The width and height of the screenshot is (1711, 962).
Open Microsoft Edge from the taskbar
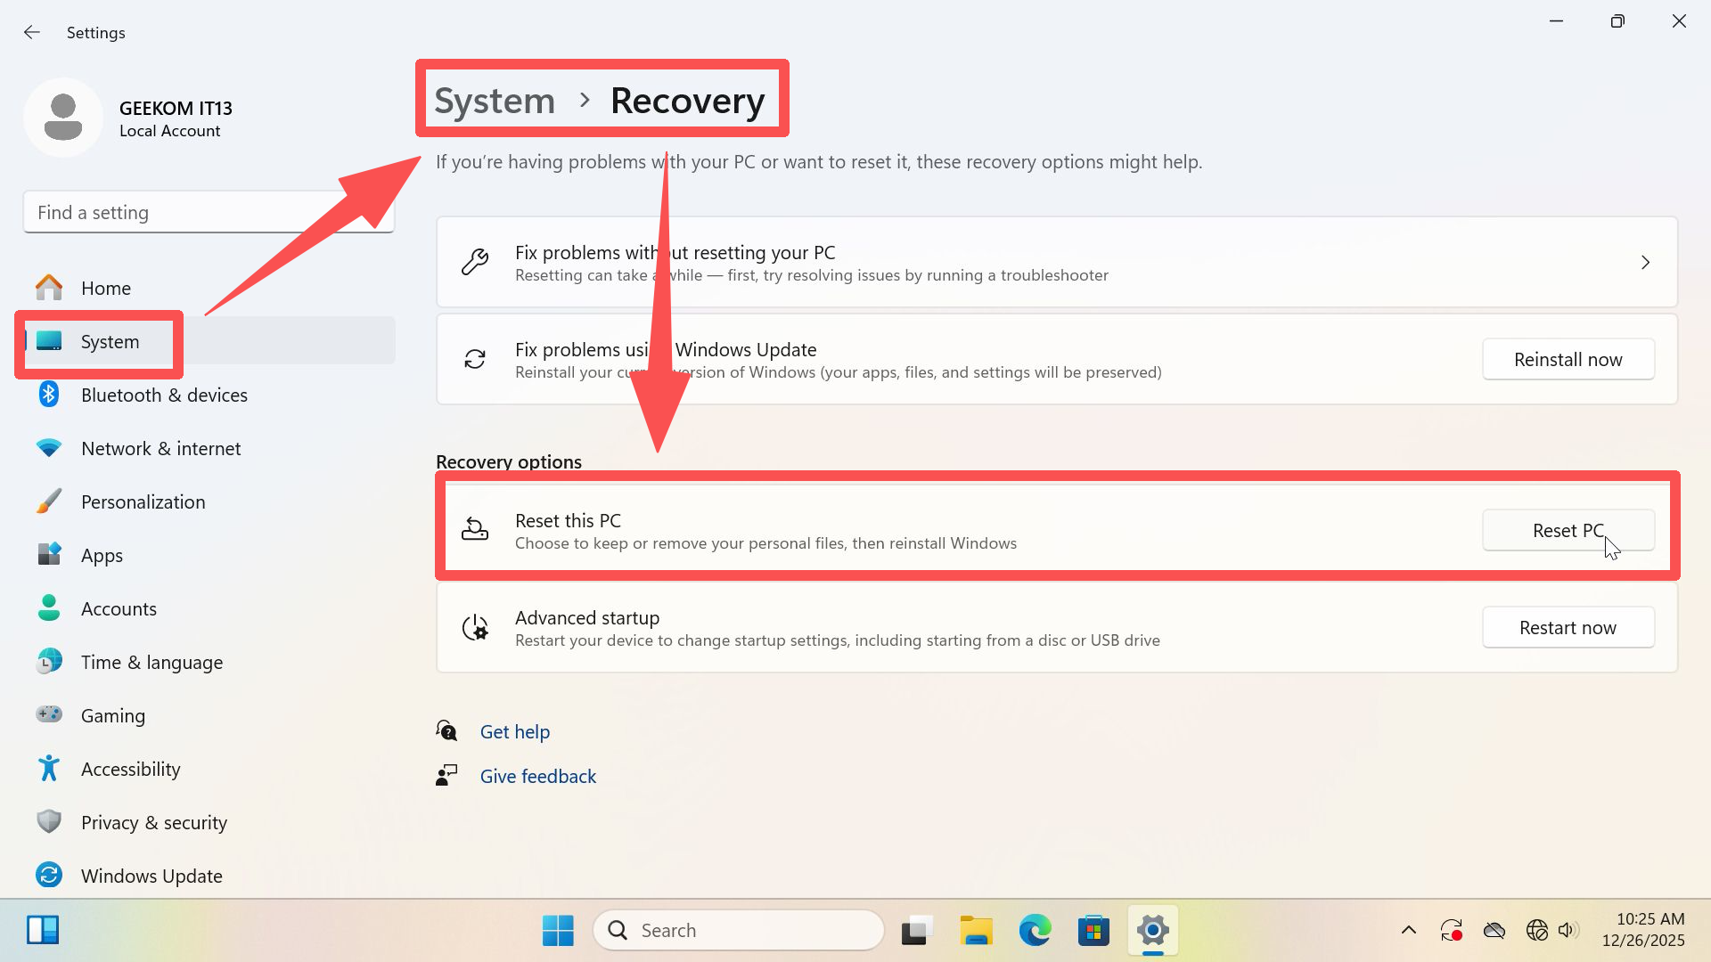(x=1035, y=930)
